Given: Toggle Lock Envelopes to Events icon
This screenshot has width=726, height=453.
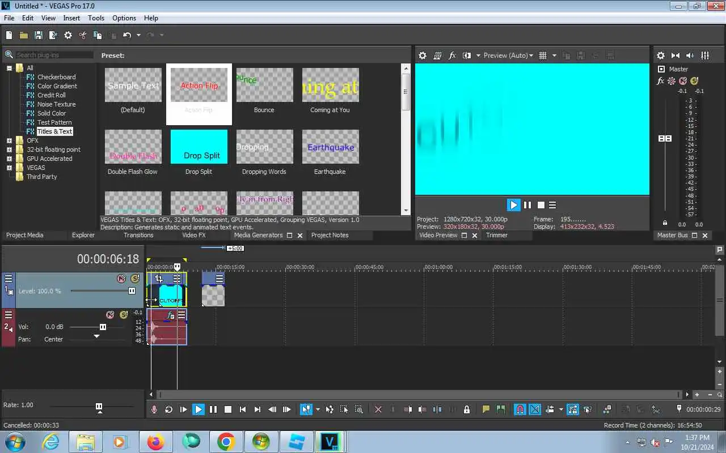Looking at the screenshot, I should point(572,409).
